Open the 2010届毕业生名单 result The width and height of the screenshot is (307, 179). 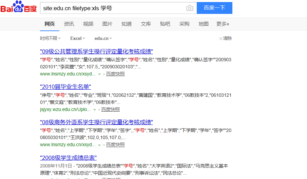[x=65, y=87]
